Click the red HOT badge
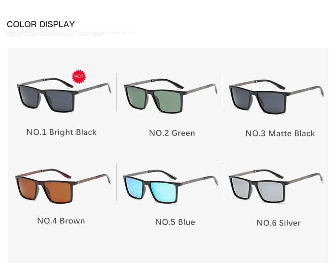 tap(79, 76)
